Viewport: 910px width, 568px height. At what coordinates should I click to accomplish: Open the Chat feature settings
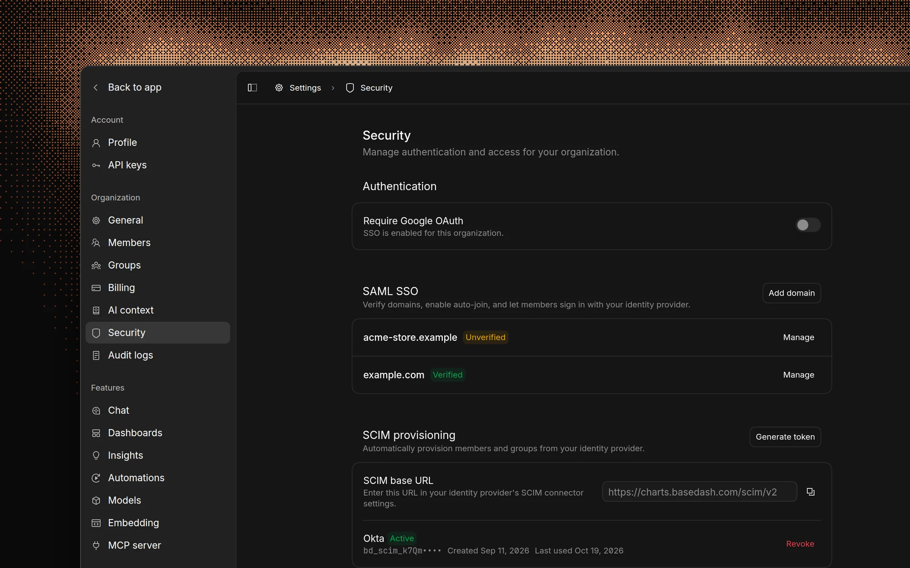(158, 410)
